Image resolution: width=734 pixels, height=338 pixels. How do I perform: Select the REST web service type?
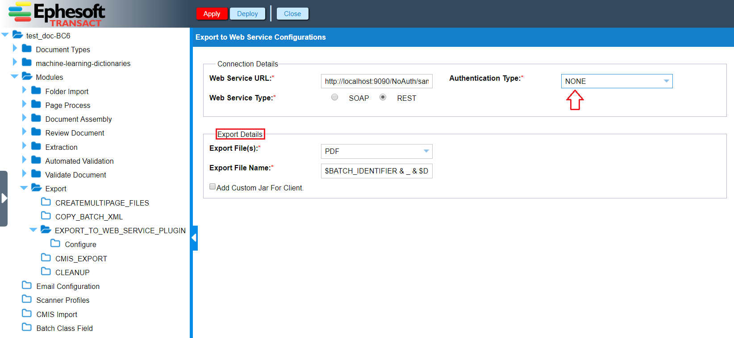coord(383,97)
